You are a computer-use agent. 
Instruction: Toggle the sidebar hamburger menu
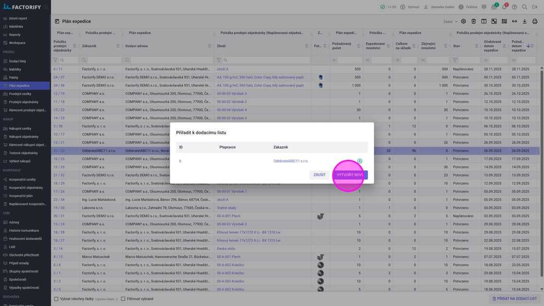[46, 7]
